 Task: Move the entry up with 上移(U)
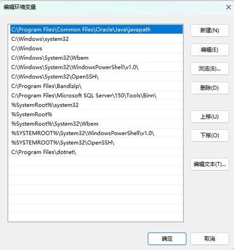[x=210, y=116]
